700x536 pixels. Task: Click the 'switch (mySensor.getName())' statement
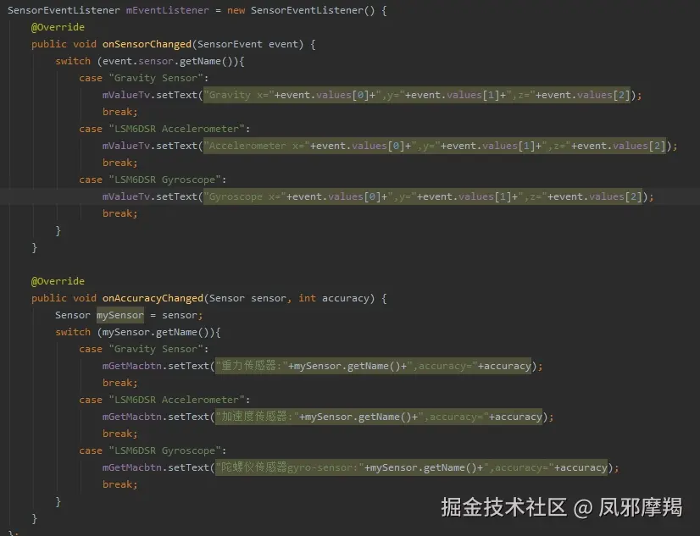click(137, 332)
